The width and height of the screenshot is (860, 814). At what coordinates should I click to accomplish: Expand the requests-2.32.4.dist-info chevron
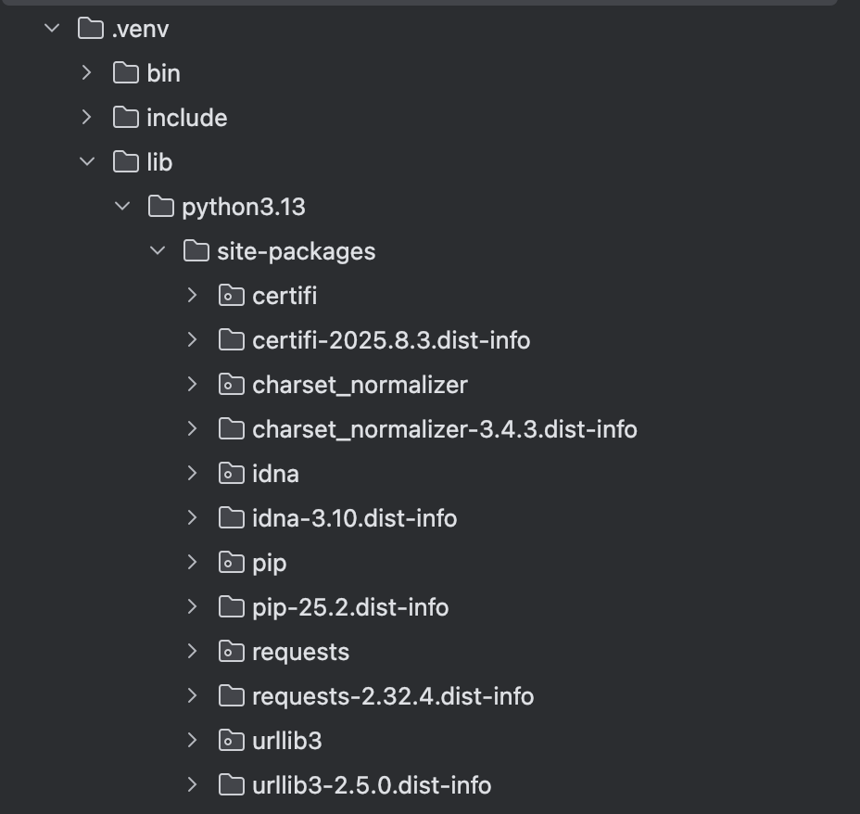click(193, 696)
